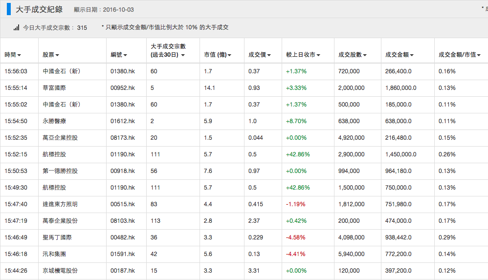Open 第一德勝控股 stock entry
Screen dimensions: 488x280
pyautogui.click(x=60, y=171)
